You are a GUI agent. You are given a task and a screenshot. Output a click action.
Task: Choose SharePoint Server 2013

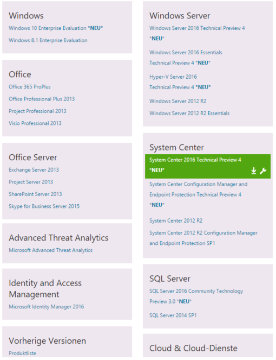coord(35,194)
